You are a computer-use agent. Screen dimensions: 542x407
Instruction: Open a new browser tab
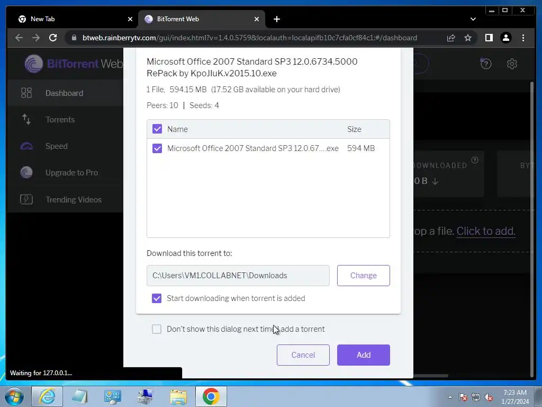(x=276, y=19)
